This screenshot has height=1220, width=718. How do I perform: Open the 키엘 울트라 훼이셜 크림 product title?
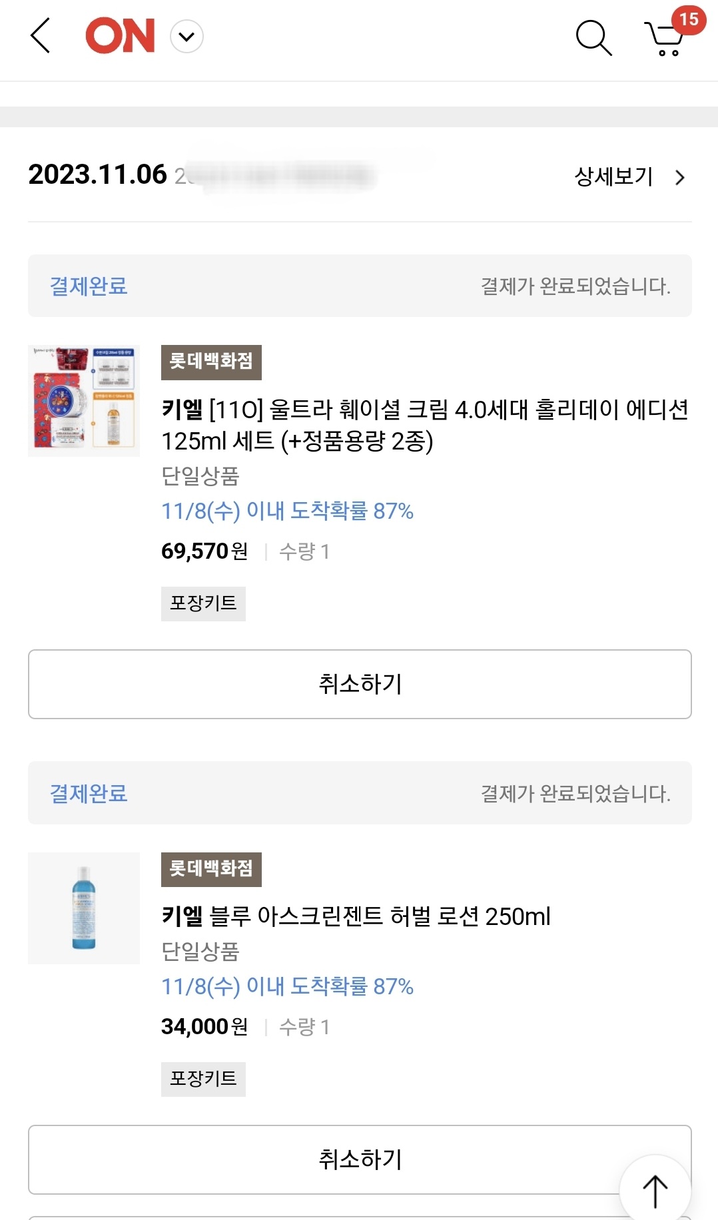coord(425,424)
